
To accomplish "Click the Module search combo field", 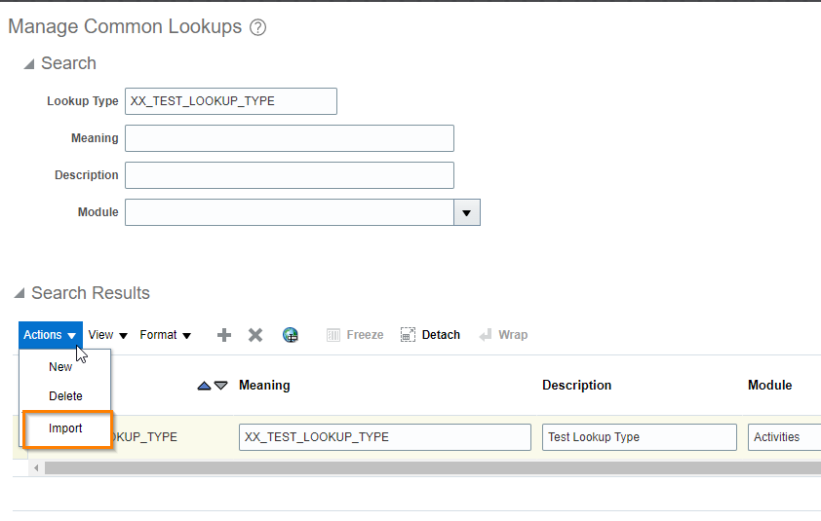I will click(x=290, y=212).
